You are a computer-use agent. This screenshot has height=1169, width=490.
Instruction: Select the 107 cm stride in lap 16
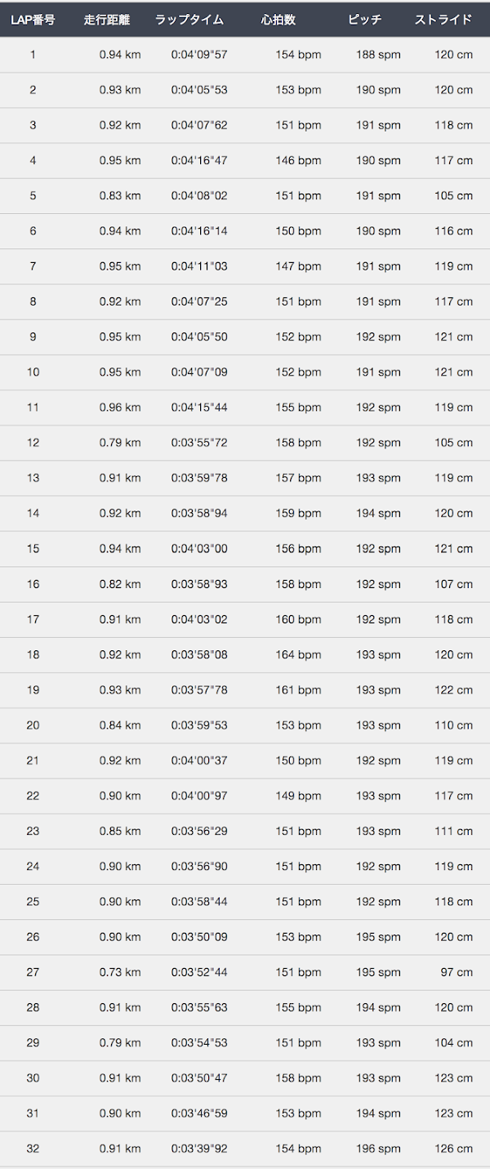click(453, 584)
